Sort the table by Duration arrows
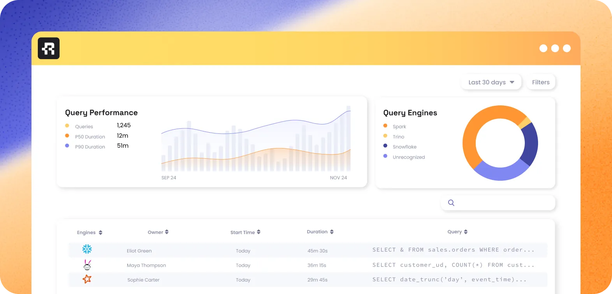Image resolution: width=612 pixels, height=294 pixels. click(x=332, y=232)
